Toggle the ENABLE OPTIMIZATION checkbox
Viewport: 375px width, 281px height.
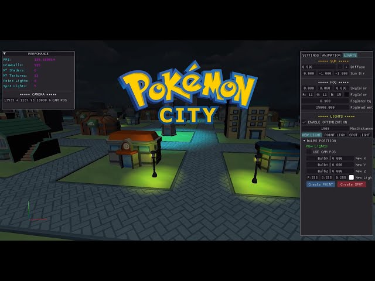(304, 122)
